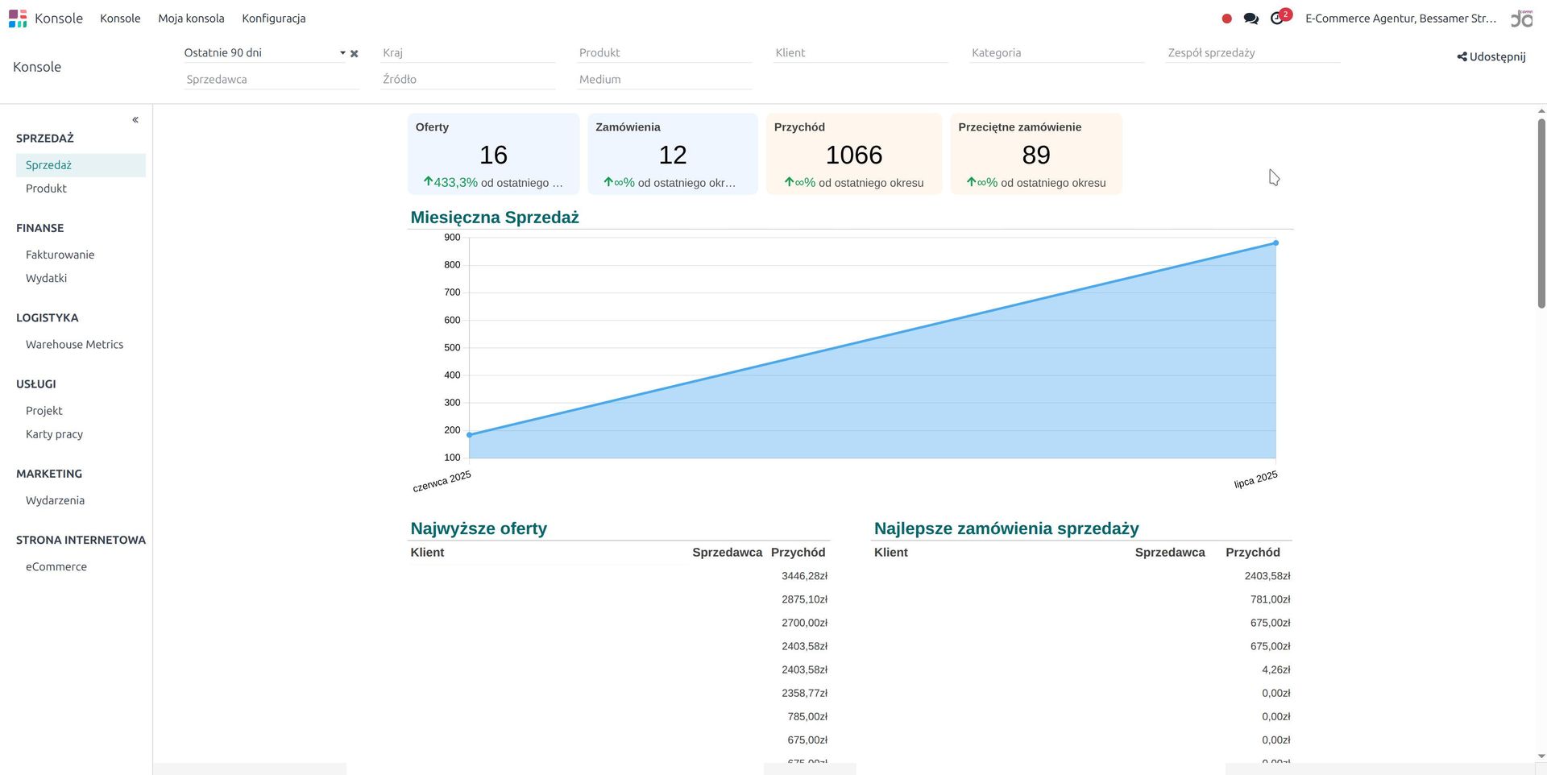The width and height of the screenshot is (1547, 775).
Task: Click the 3446,28zł offer value
Action: pos(804,576)
